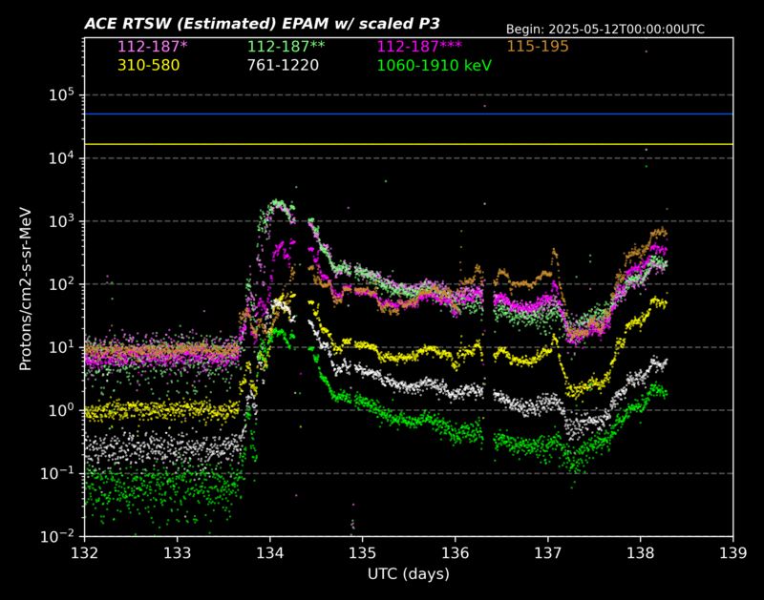
Task: Click the x-axis tick label 132
Action: [x=85, y=553]
